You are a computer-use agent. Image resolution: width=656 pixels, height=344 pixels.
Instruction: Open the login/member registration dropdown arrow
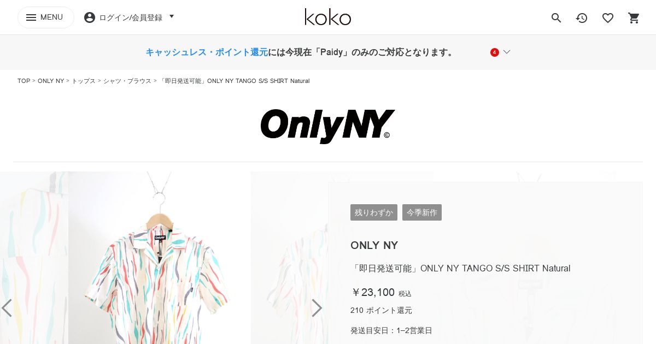coord(172,17)
